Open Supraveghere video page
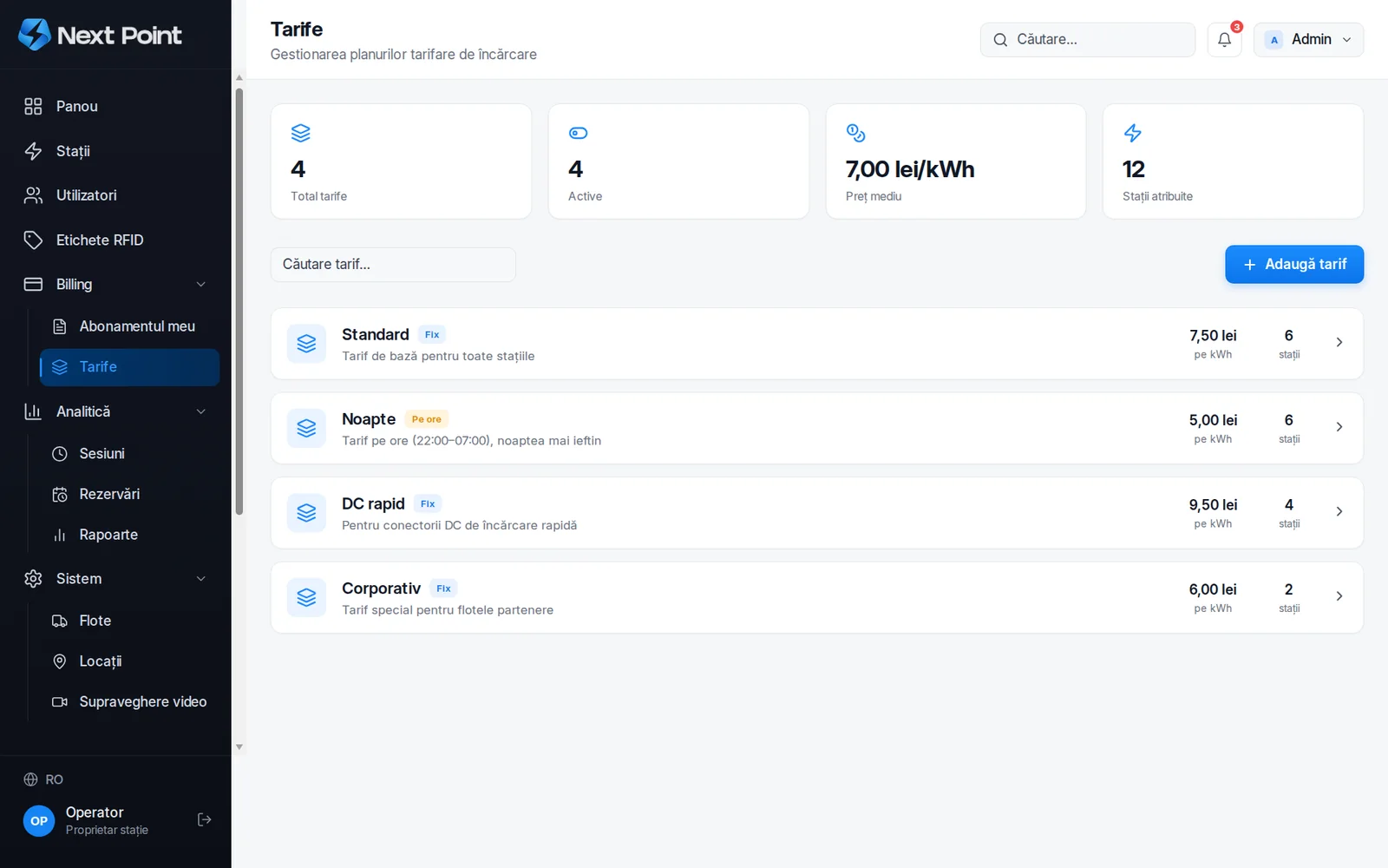1388x868 pixels. tap(129, 702)
